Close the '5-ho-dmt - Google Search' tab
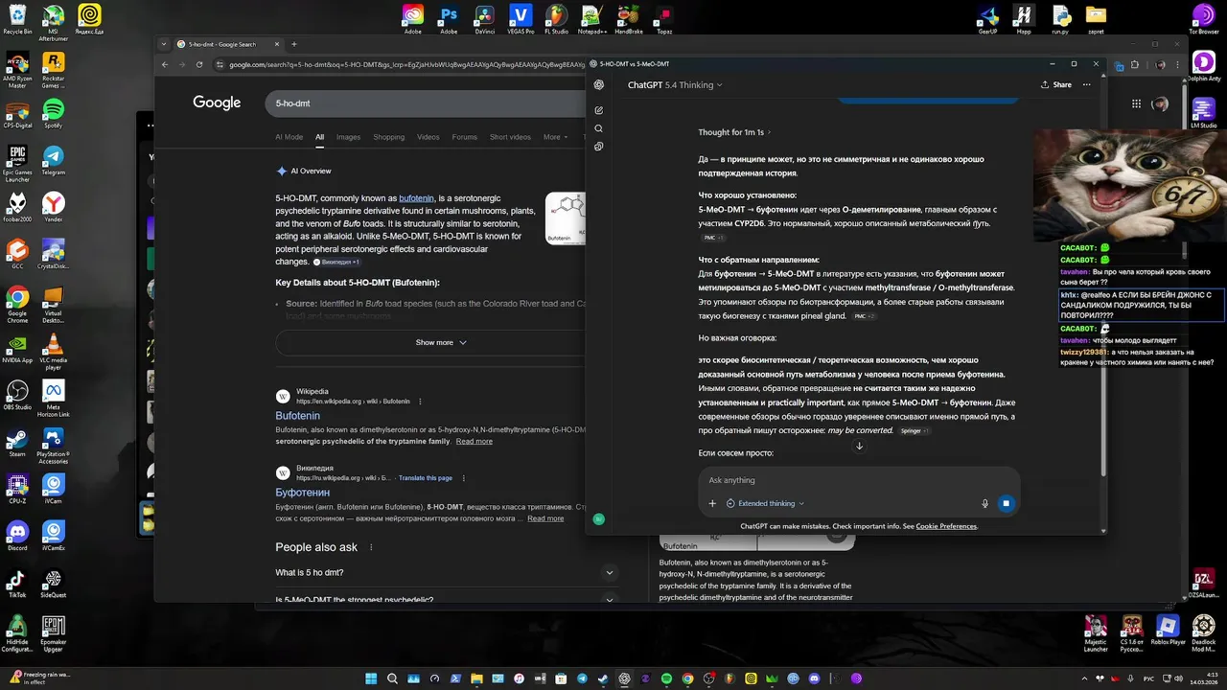The height and width of the screenshot is (690, 1227). pyautogui.click(x=276, y=44)
